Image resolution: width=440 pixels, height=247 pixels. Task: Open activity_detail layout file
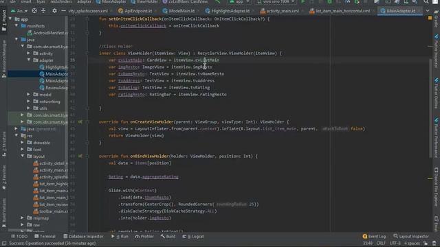tap(50, 163)
